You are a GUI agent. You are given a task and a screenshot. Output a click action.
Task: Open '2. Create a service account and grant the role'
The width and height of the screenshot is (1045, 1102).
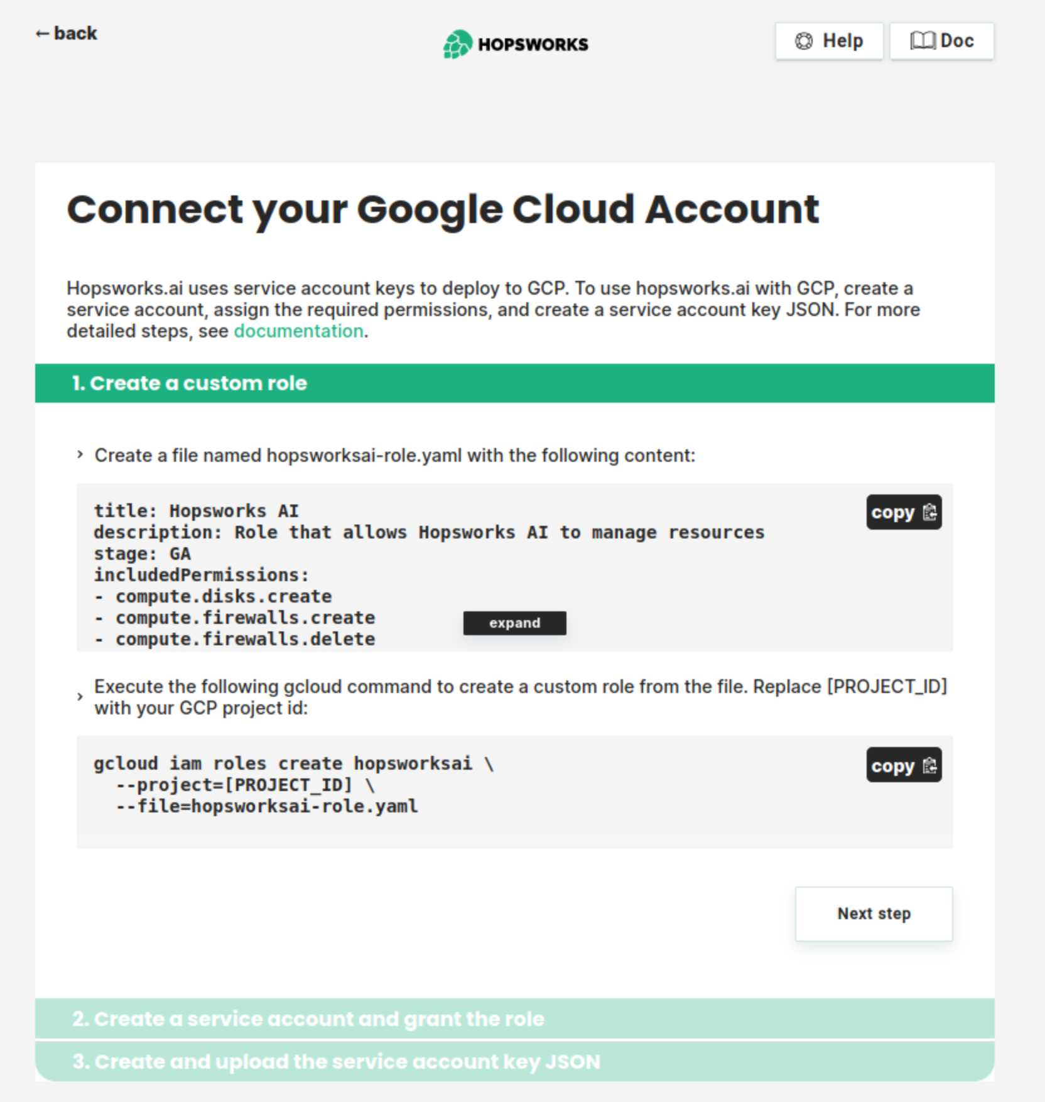[514, 1018]
